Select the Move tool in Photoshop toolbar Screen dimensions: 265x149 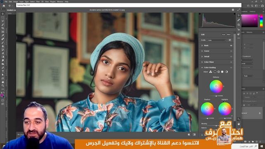tap(3, 14)
